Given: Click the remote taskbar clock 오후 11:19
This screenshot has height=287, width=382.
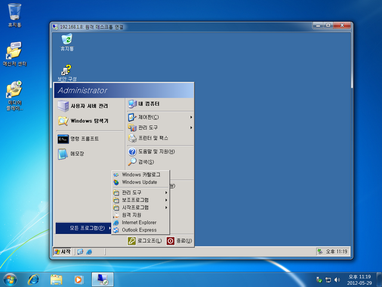Looking at the screenshot, I should (337, 252).
